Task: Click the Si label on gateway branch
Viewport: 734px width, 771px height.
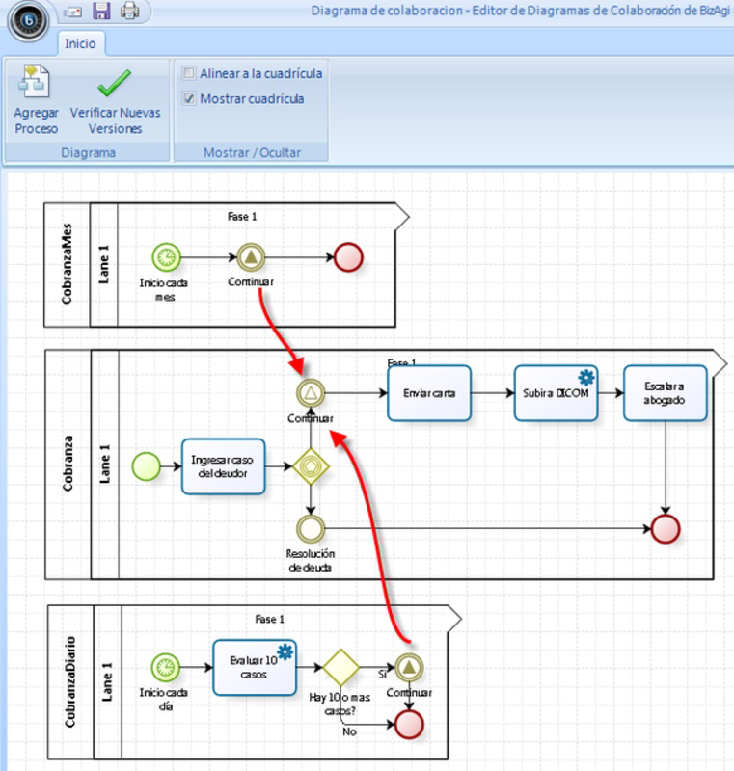Action: (x=382, y=674)
